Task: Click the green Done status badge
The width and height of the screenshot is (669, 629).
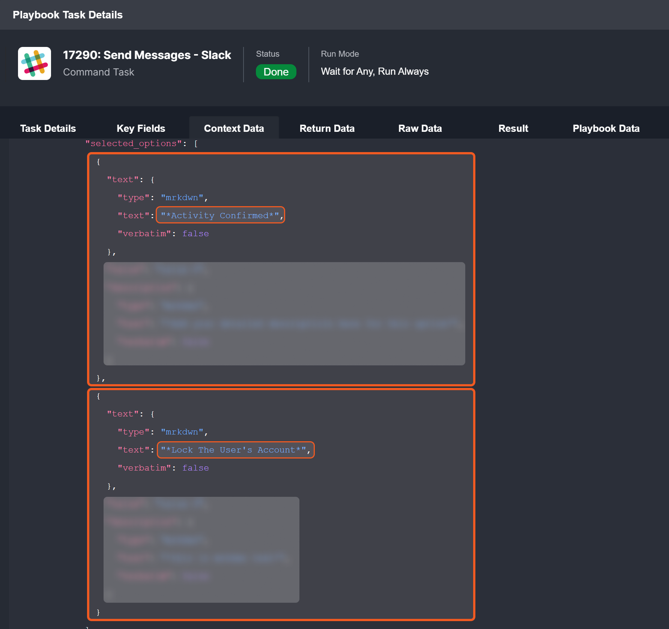Action: click(x=276, y=72)
